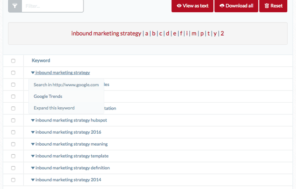Jump to letter 'd' suggestions
296x189 pixels.
(x=167, y=33)
